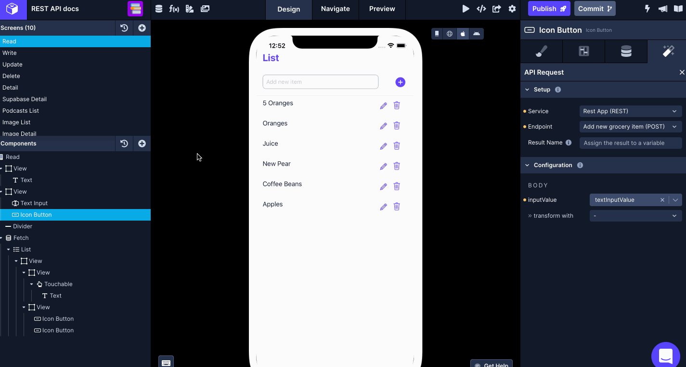Open the data stack properties tab
This screenshot has height=367, width=686.
(x=626, y=51)
